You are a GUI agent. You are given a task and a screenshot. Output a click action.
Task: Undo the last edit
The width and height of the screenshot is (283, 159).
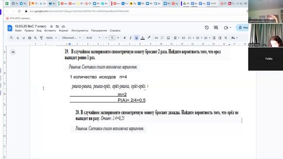point(18,38)
